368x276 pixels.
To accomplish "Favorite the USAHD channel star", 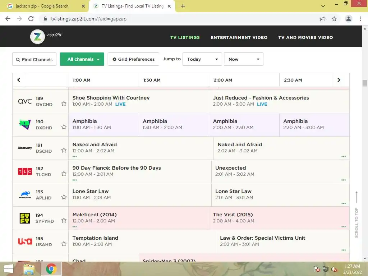I will (x=64, y=244).
